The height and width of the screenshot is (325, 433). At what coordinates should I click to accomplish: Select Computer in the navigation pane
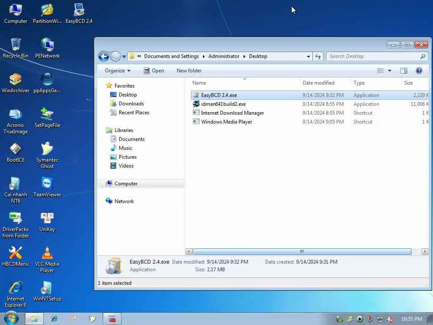pyautogui.click(x=126, y=184)
